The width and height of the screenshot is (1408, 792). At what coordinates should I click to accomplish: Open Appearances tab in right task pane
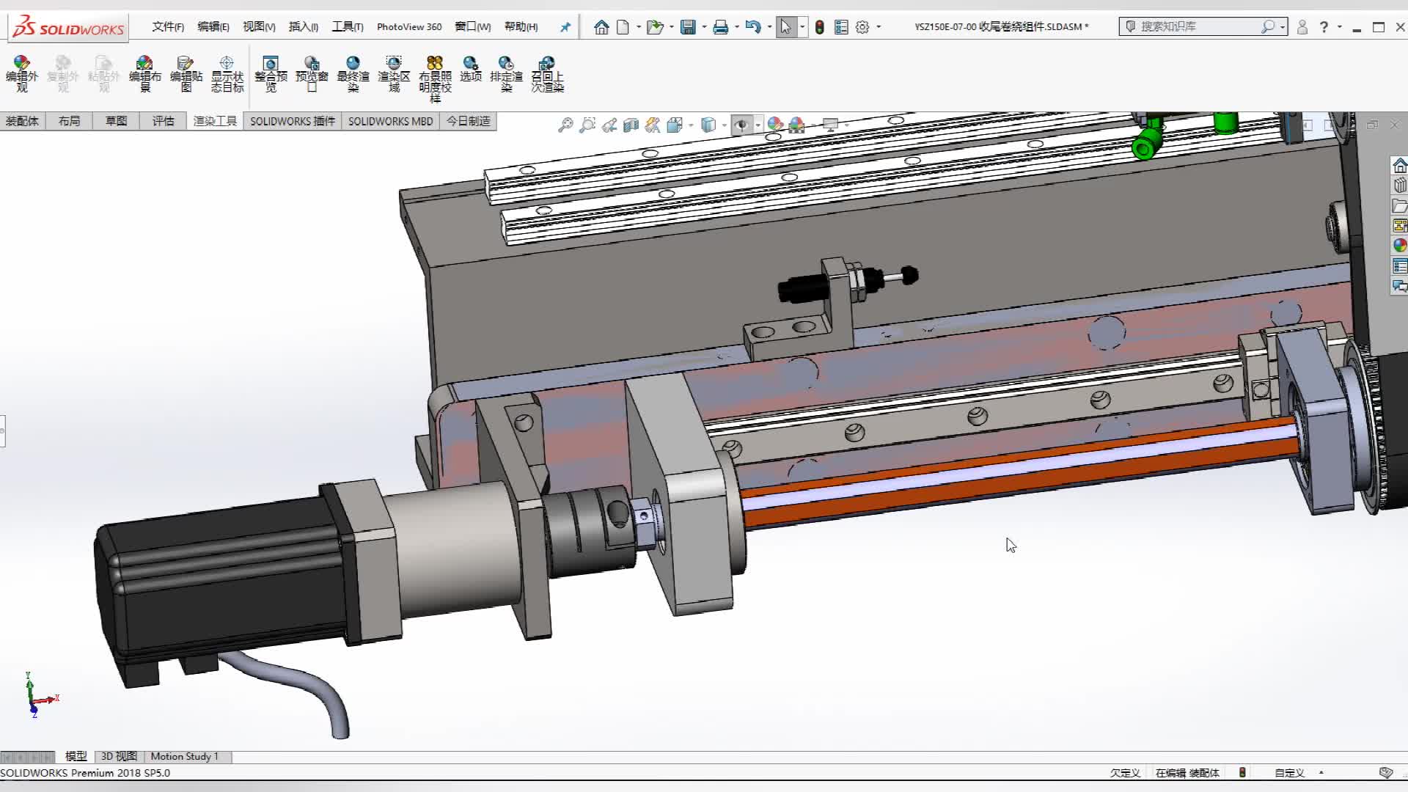coord(1399,246)
